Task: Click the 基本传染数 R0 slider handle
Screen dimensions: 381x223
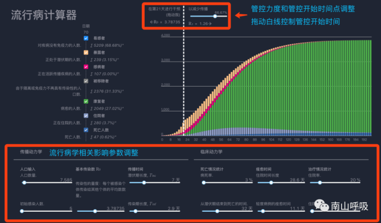Action: tap(95, 211)
